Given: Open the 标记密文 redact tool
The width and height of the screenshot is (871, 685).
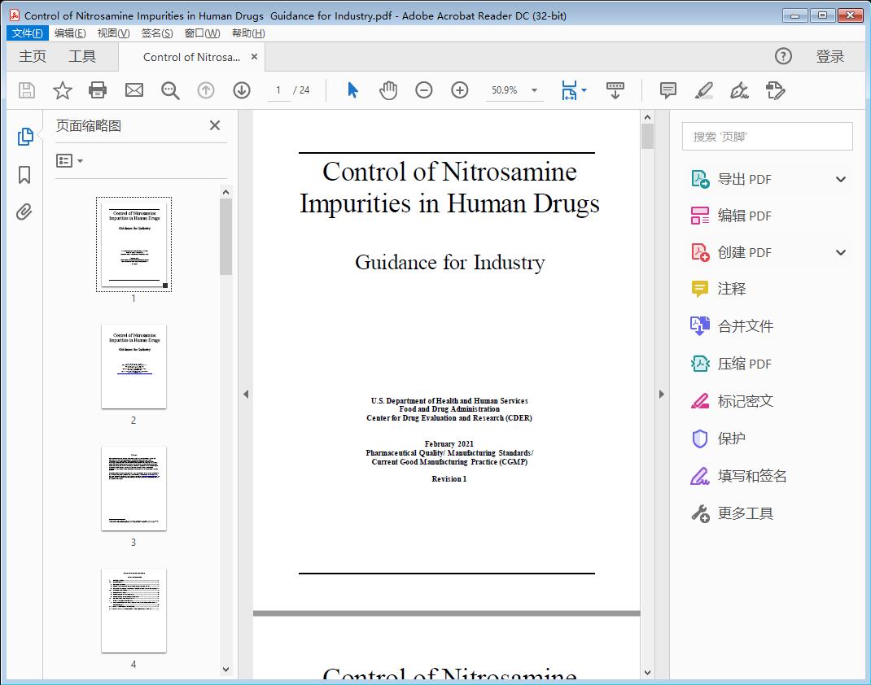Looking at the screenshot, I should pos(745,401).
